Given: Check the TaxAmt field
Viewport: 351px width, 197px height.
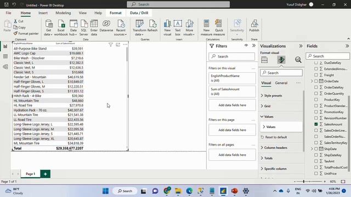Looking at the screenshot, I should [x=316, y=161].
